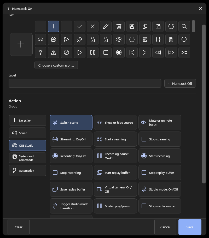The width and height of the screenshot is (209, 238).
Task: Pick Mute or unmute input action
Action: click(x=160, y=122)
